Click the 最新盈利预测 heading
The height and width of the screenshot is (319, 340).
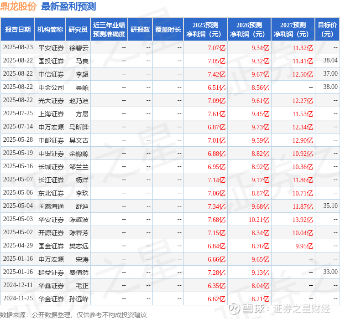[x=68, y=6]
